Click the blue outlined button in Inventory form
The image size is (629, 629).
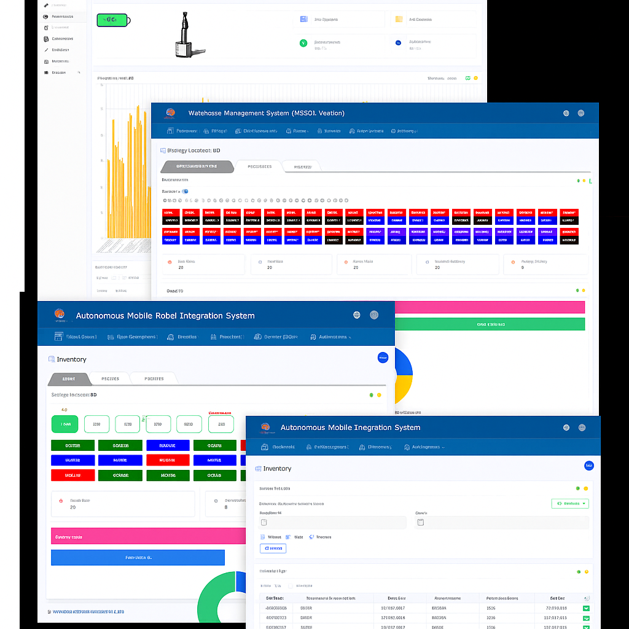(273, 549)
